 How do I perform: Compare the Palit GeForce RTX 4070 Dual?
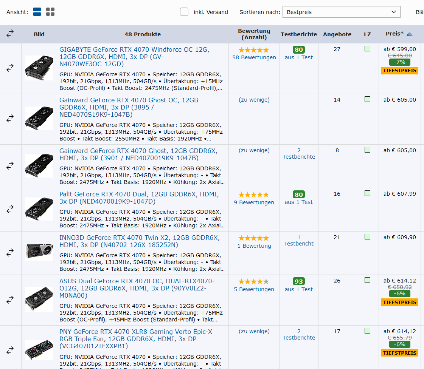click(10, 209)
